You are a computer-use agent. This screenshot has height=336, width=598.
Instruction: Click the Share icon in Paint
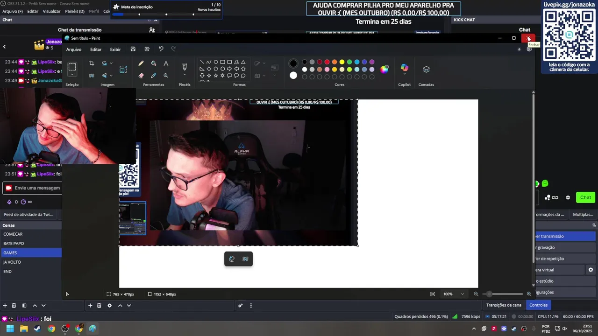pyautogui.click(x=147, y=49)
